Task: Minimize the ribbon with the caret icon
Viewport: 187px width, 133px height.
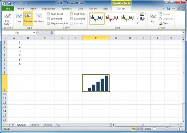Action: [x=164, y=9]
